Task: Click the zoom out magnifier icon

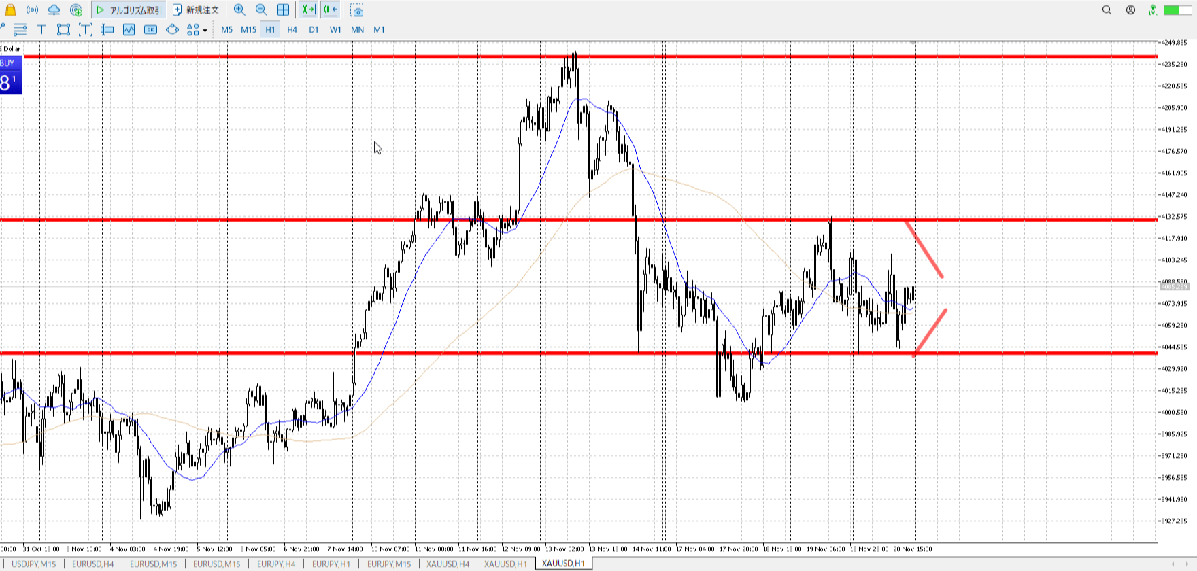Action: (x=261, y=10)
